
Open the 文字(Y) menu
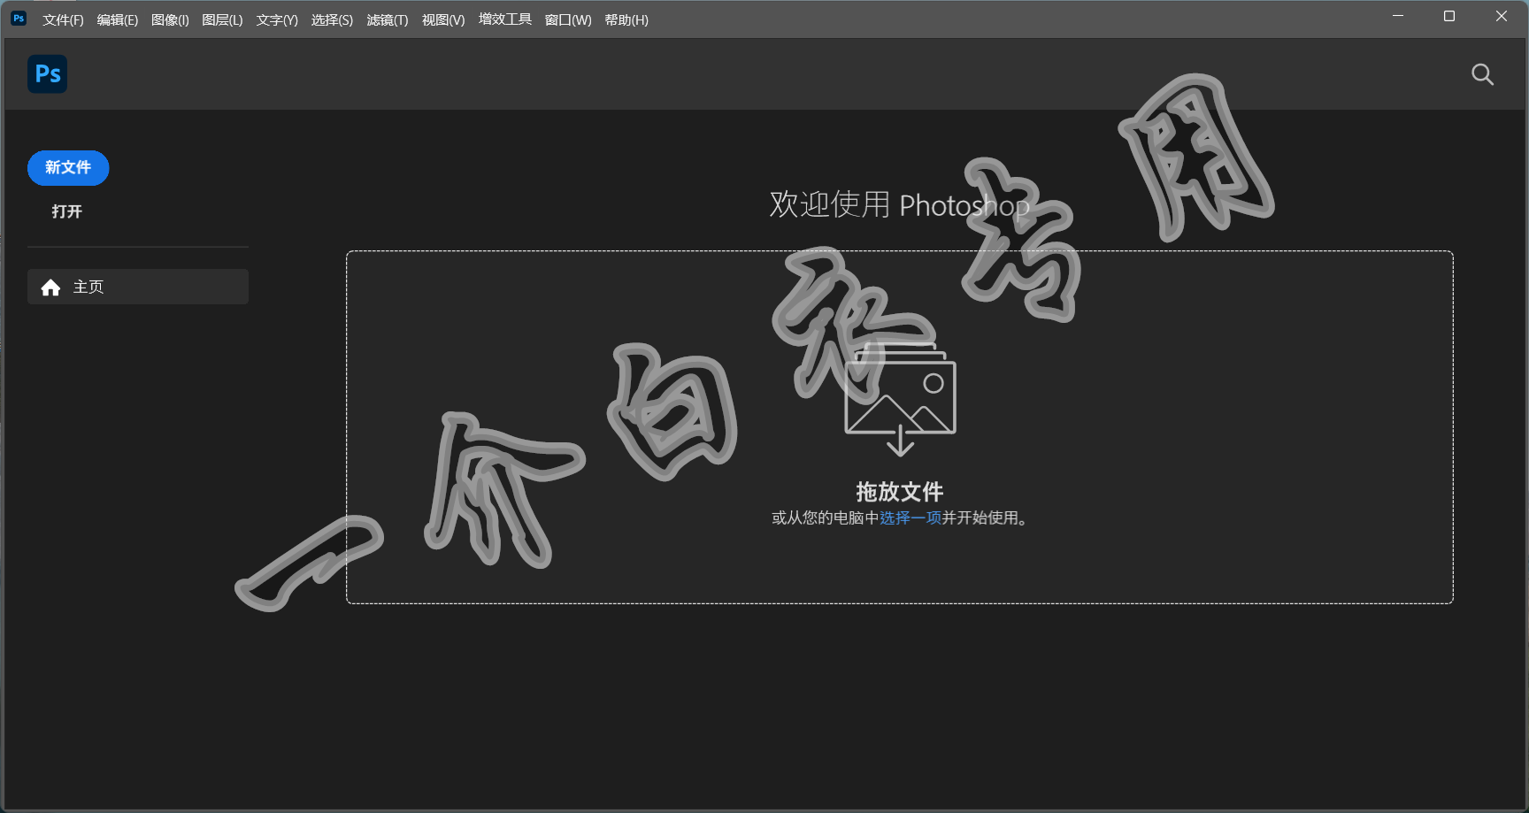tap(277, 19)
